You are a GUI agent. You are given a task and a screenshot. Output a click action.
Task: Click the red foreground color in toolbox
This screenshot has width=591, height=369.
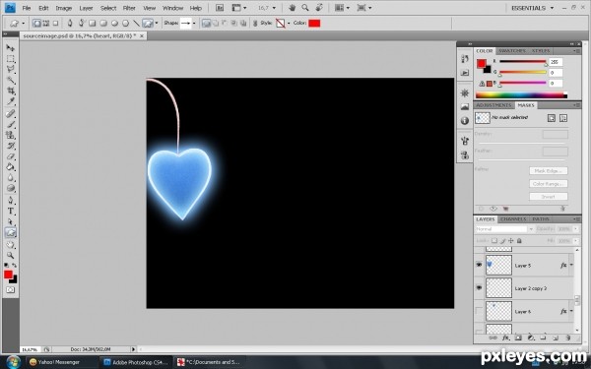8,275
